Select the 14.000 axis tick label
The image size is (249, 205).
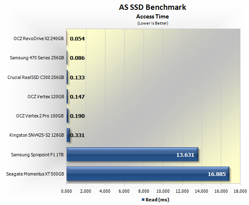click(x=202, y=191)
